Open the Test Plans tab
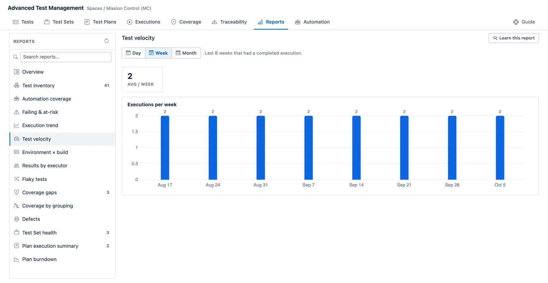 point(100,22)
